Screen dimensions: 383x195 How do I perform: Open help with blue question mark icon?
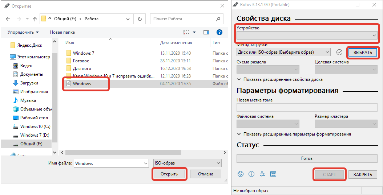click(x=219, y=32)
